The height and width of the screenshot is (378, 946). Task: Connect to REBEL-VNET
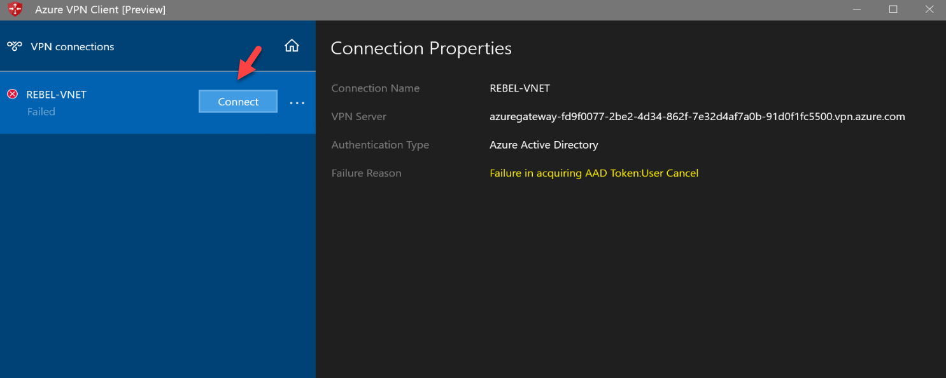[237, 101]
